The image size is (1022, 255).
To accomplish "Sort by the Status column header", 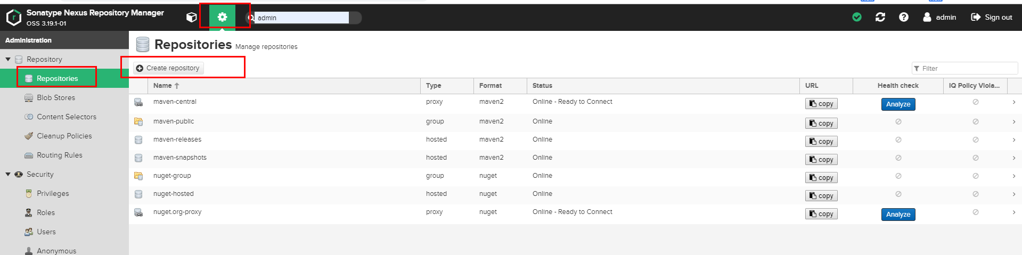I will click(663, 85).
